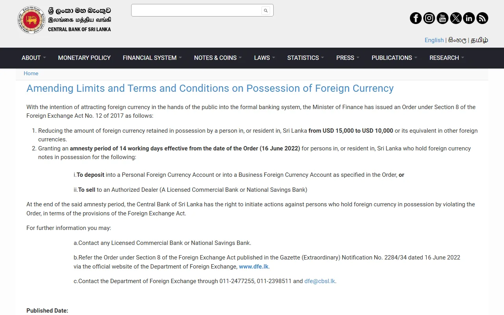
Task: Follow the www.dfe.lk link
Action: [x=254, y=267]
